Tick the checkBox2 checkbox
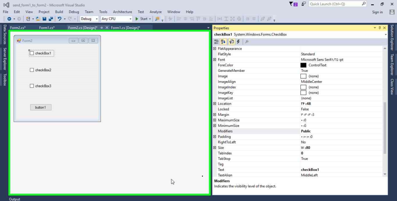Image resolution: width=397 pixels, height=201 pixels. coord(32,70)
